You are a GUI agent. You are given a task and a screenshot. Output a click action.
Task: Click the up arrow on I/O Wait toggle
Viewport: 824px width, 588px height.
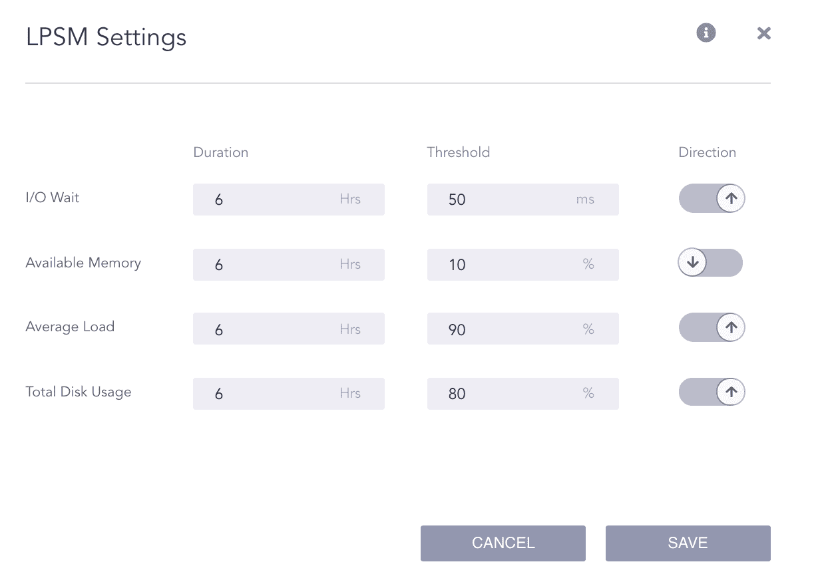(730, 198)
